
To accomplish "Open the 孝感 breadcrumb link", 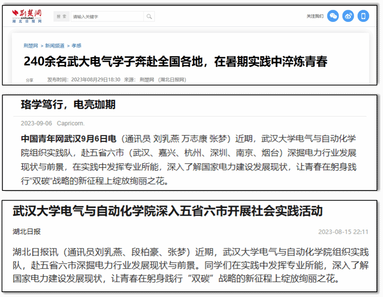I will coord(77,46).
